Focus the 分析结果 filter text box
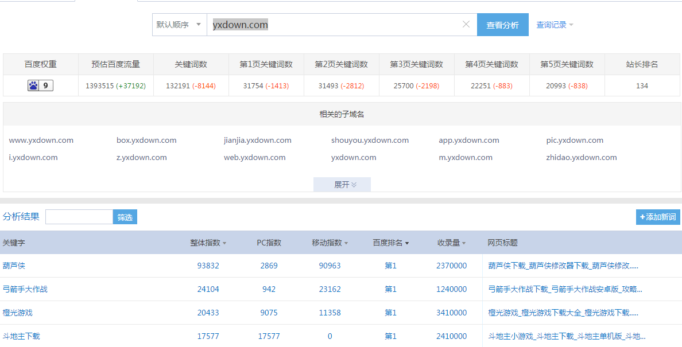The height and width of the screenshot is (347, 682). point(79,217)
